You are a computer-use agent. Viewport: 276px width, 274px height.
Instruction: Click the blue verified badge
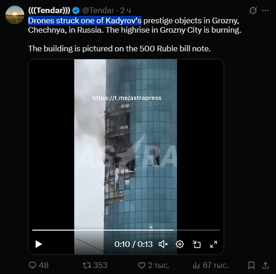76,11
